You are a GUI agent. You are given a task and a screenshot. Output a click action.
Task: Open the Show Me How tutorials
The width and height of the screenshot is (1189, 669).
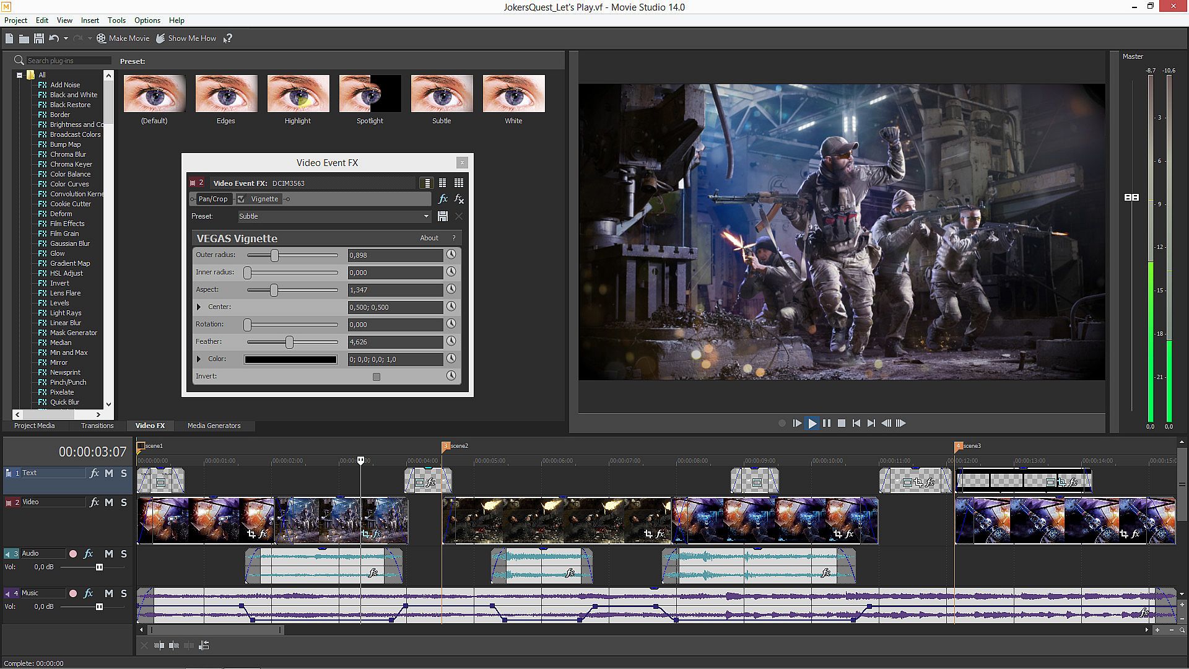186,38
